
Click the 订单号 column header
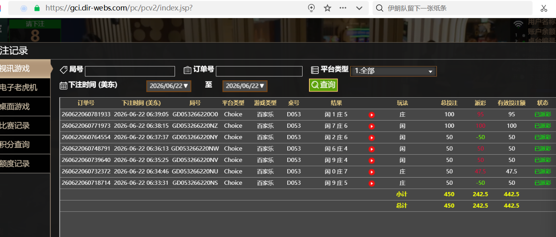pyautogui.click(x=86, y=103)
